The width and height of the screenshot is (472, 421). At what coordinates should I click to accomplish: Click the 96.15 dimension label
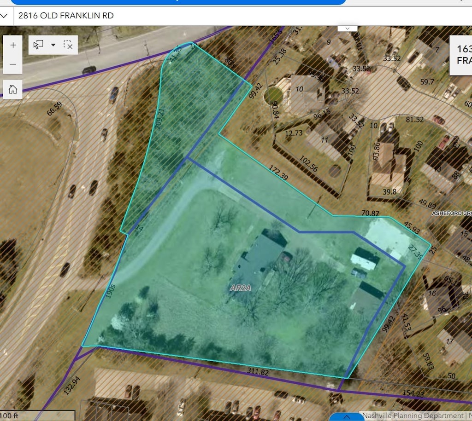pos(322,114)
